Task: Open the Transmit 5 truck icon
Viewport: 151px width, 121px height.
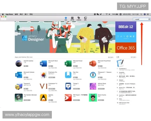Action: coord(19,86)
